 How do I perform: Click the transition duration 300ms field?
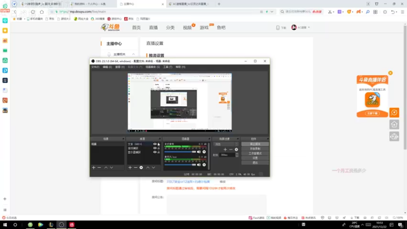coord(227,155)
